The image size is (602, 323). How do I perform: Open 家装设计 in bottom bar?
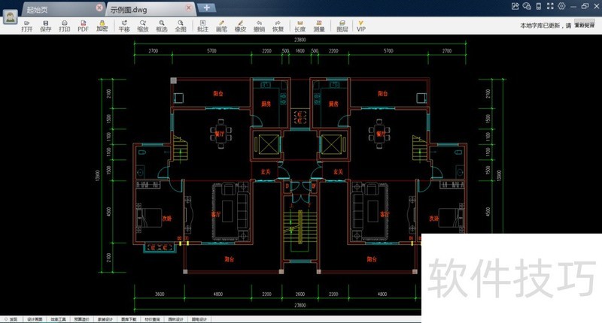click(105, 319)
